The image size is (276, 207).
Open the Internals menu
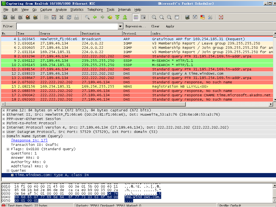(125, 10)
